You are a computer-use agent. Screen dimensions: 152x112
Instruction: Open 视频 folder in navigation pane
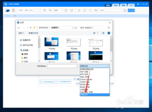pos(25,54)
